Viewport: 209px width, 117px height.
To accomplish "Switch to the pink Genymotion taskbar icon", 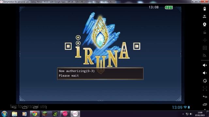I will [x=65, y=114].
